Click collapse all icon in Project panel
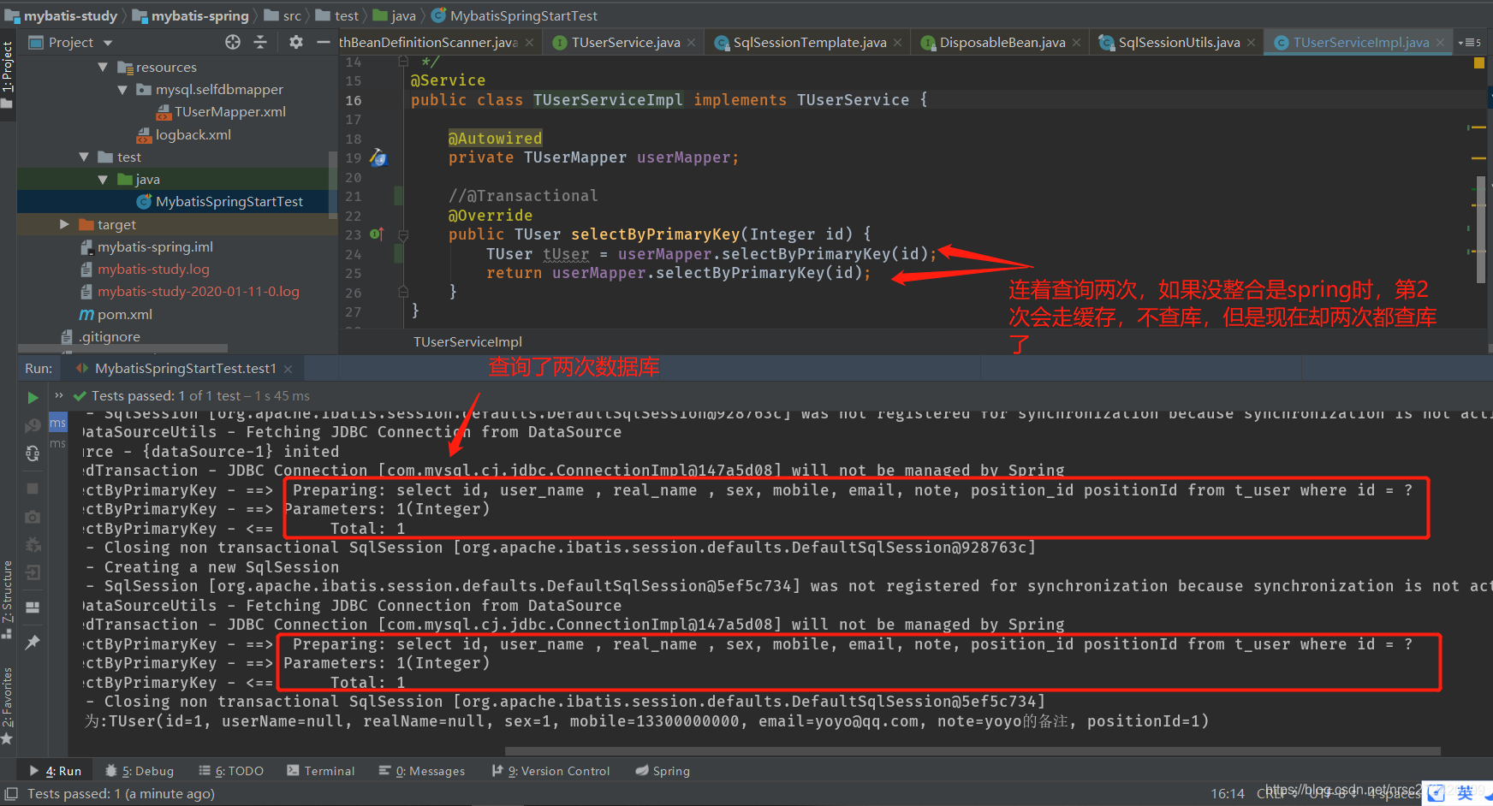 [260, 42]
